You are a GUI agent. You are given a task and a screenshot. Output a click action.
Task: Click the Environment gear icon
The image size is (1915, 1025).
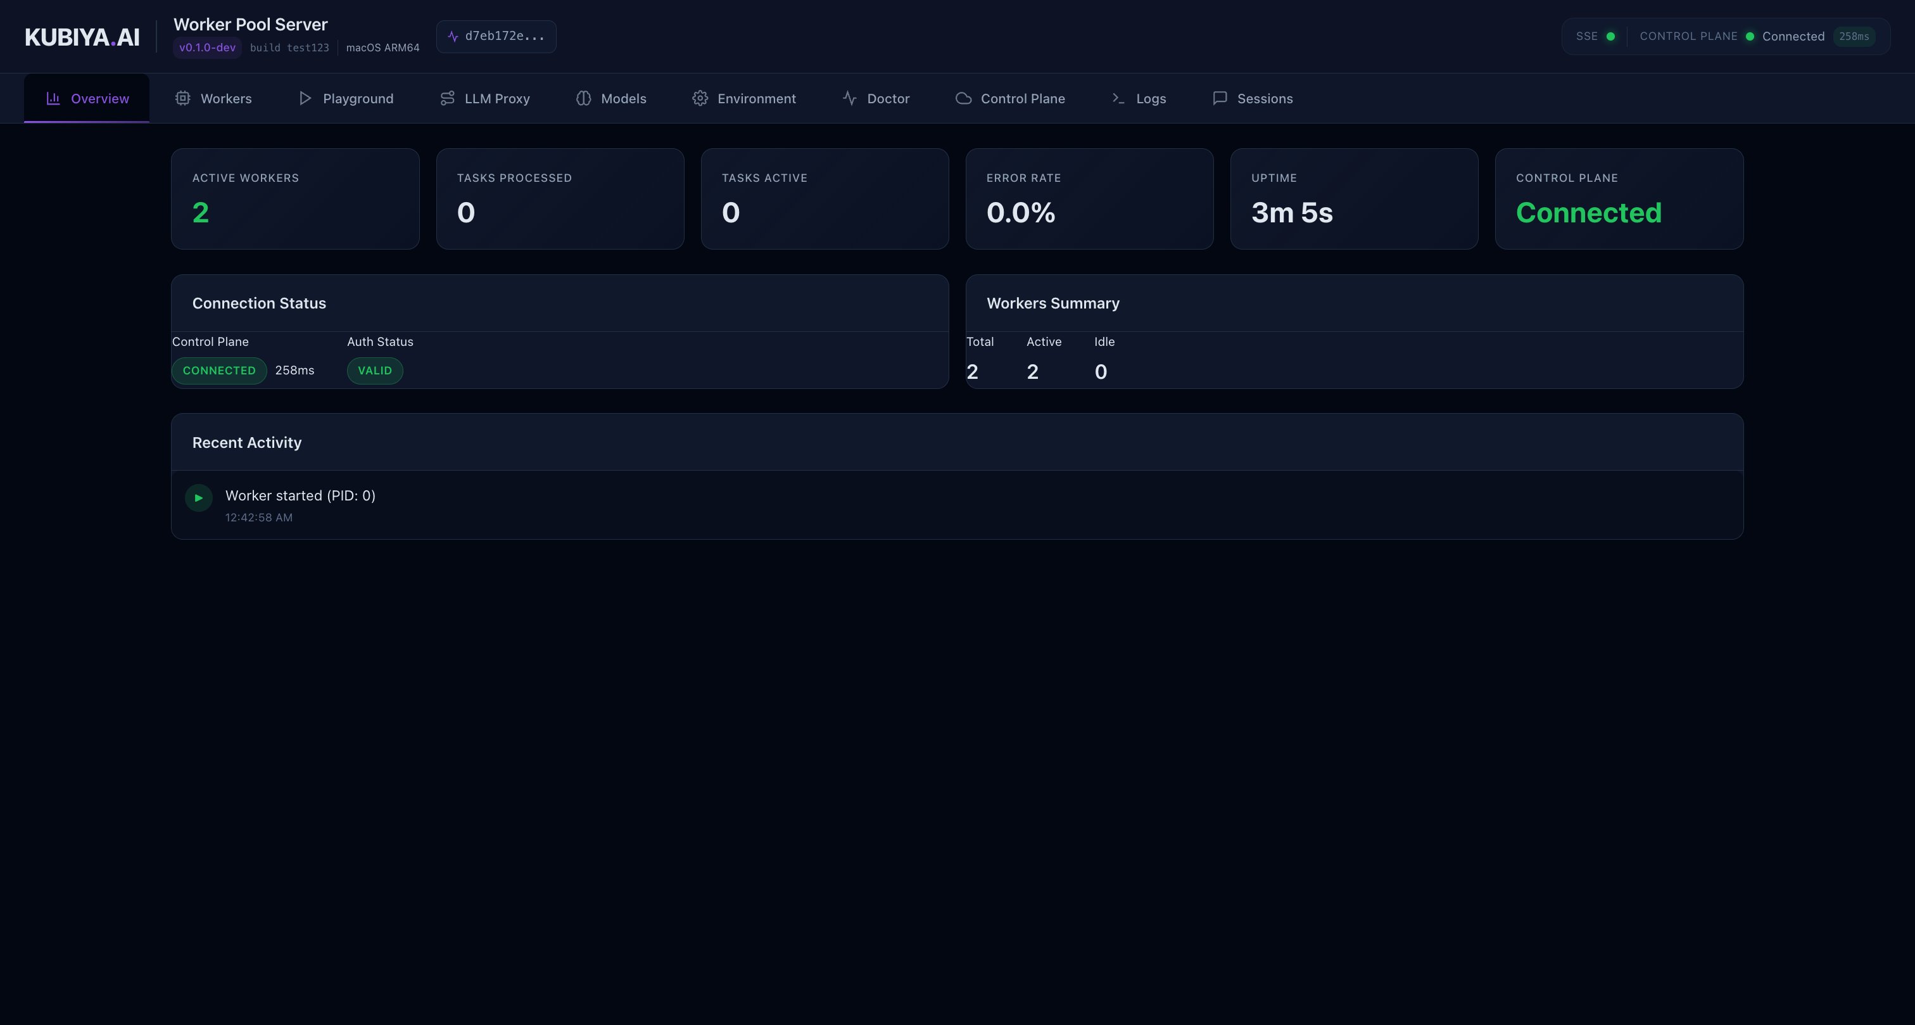click(x=700, y=98)
